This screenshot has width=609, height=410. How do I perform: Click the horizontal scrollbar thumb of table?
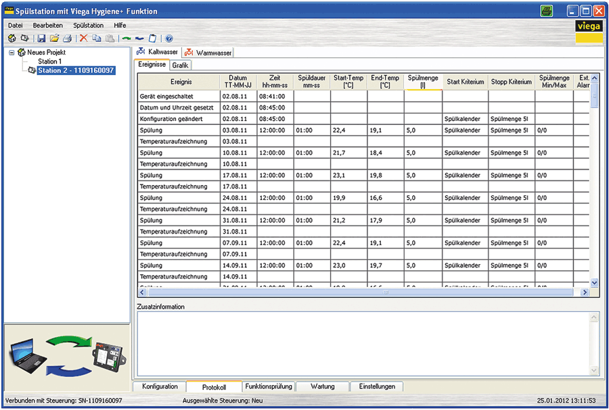360,292
